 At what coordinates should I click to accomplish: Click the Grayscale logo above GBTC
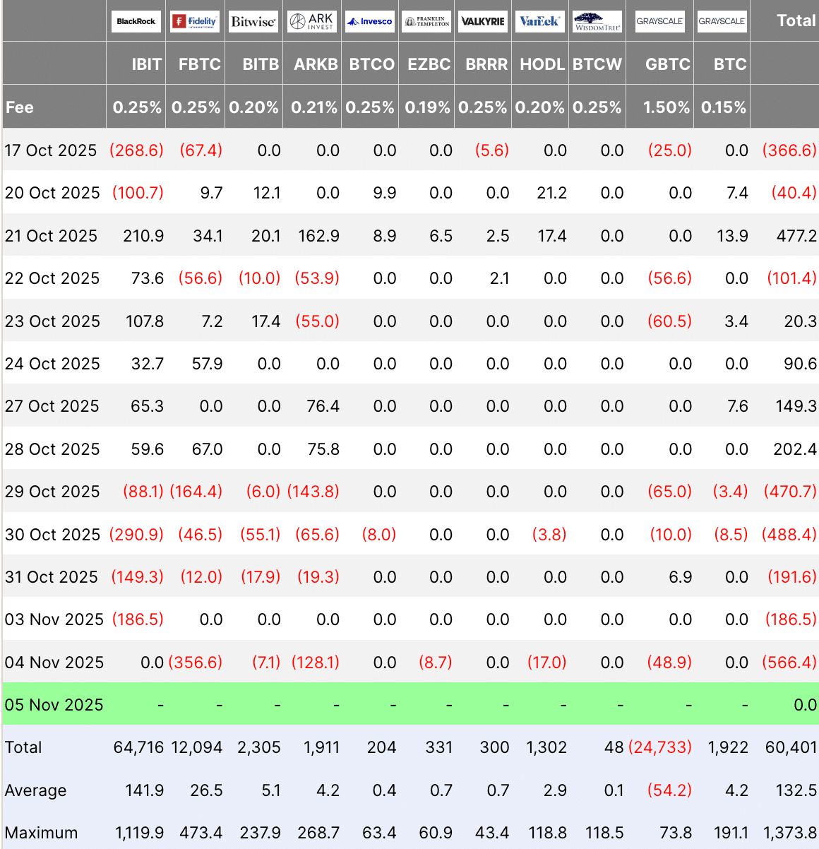(x=659, y=21)
